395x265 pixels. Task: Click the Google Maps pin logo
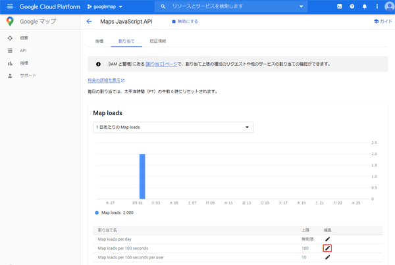tap(10, 22)
